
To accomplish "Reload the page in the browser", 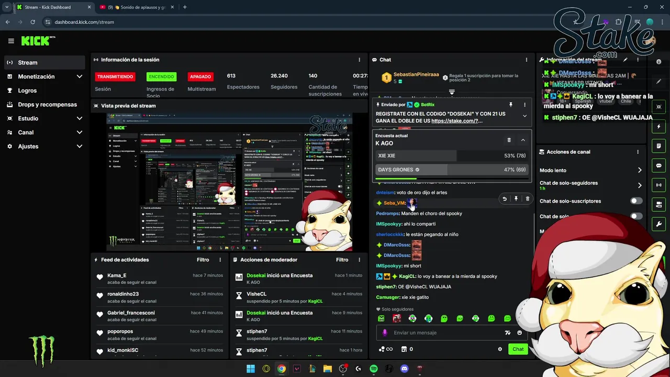I will click(x=32, y=22).
